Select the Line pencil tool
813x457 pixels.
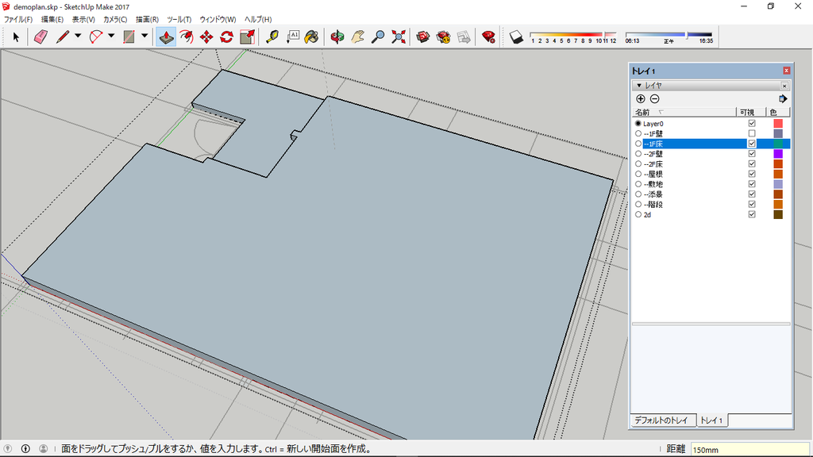point(63,36)
